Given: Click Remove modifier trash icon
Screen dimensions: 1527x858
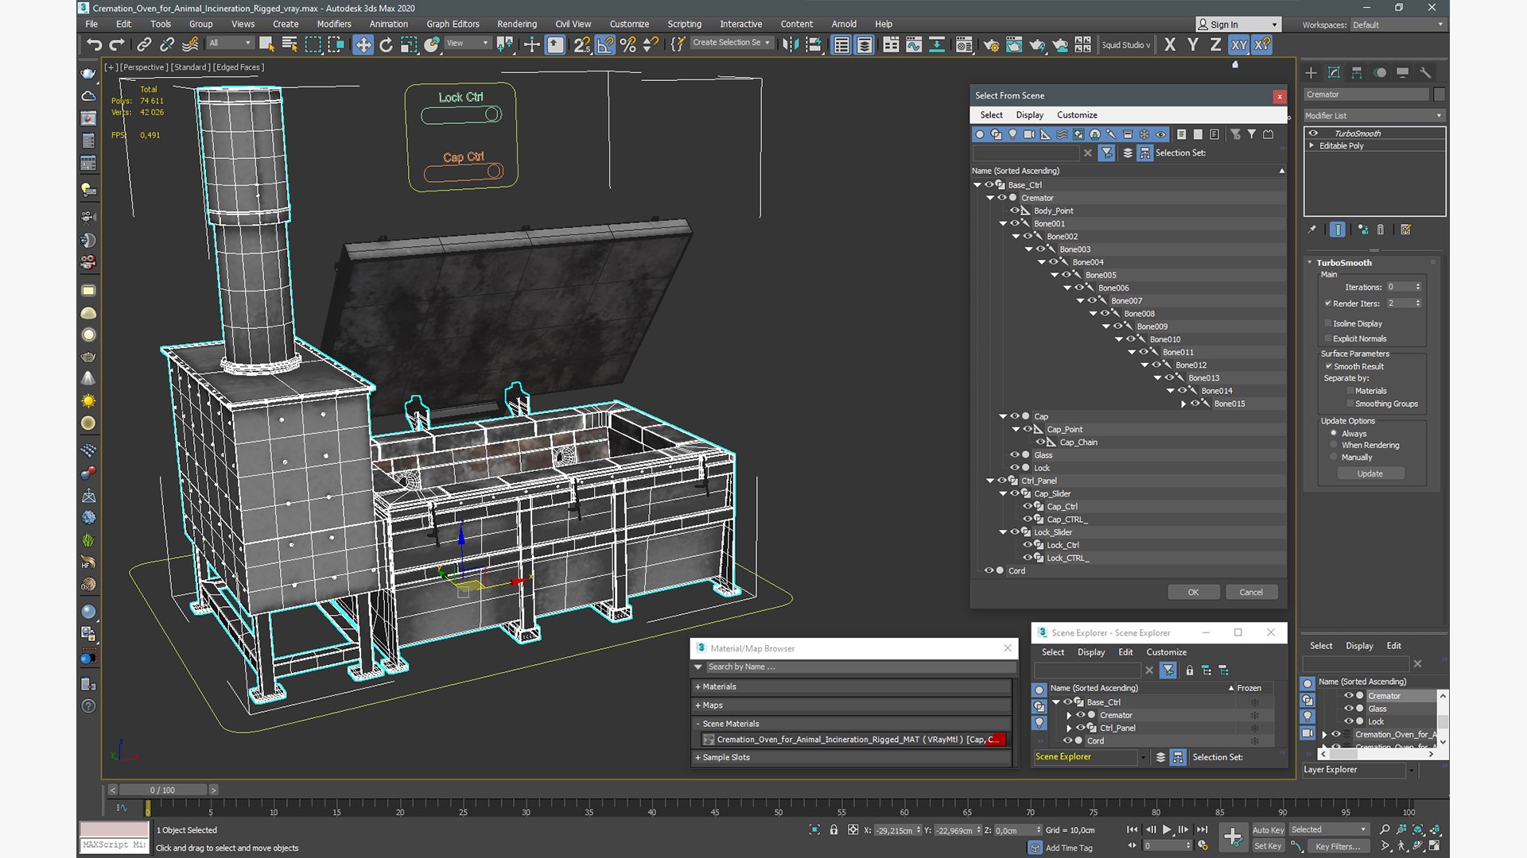Looking at the screenshot, I should coord(1381,230).
